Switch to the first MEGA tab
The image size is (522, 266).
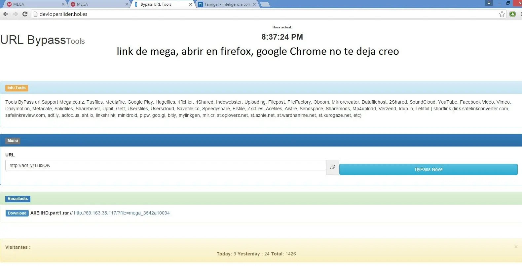[34, 4]
